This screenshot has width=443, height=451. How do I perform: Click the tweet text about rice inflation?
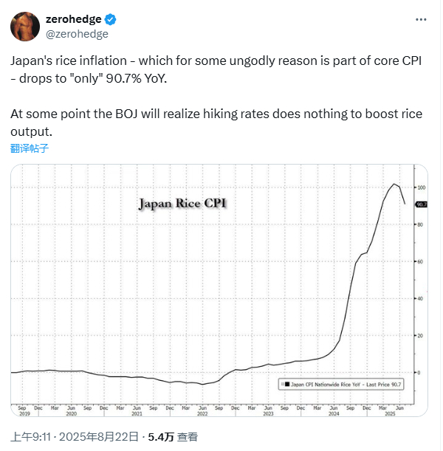(216, 69)
